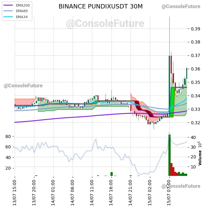The width and height of the screenshot is (216, 216).
Task: Select the EMA89 legend label
Action: [x=22, y=11]
